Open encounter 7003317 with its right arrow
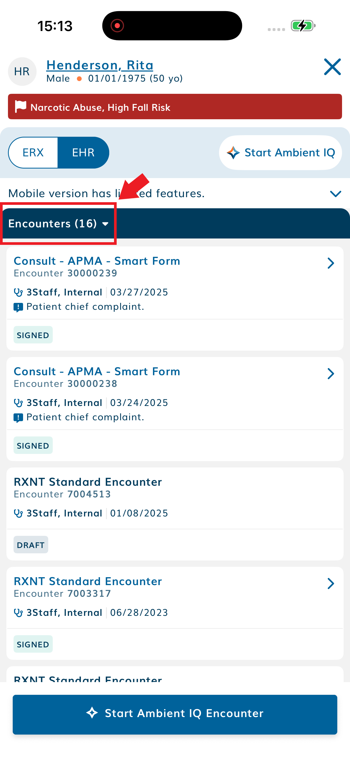This screenshot has height=760, width=350. pyautogui.click(x=331, y=583)
